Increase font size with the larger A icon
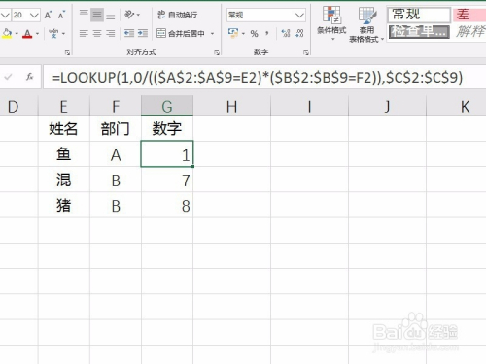 [49, 15]
